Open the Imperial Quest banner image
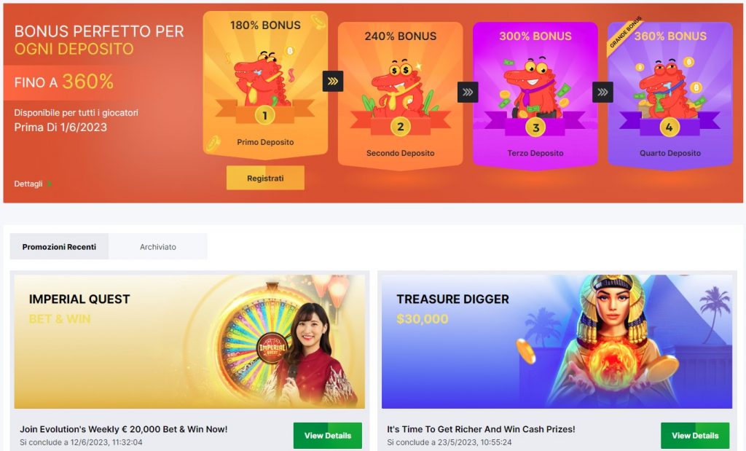This screenshot has height=451, width=746. coord(189,342)
